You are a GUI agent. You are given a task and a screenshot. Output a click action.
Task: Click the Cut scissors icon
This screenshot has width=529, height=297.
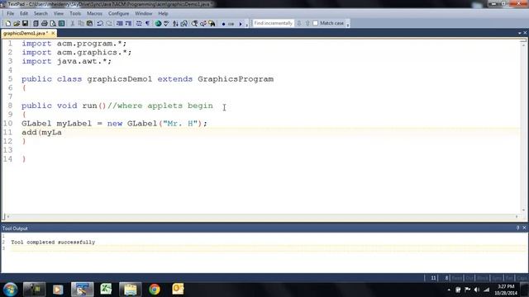coord(72,24)
